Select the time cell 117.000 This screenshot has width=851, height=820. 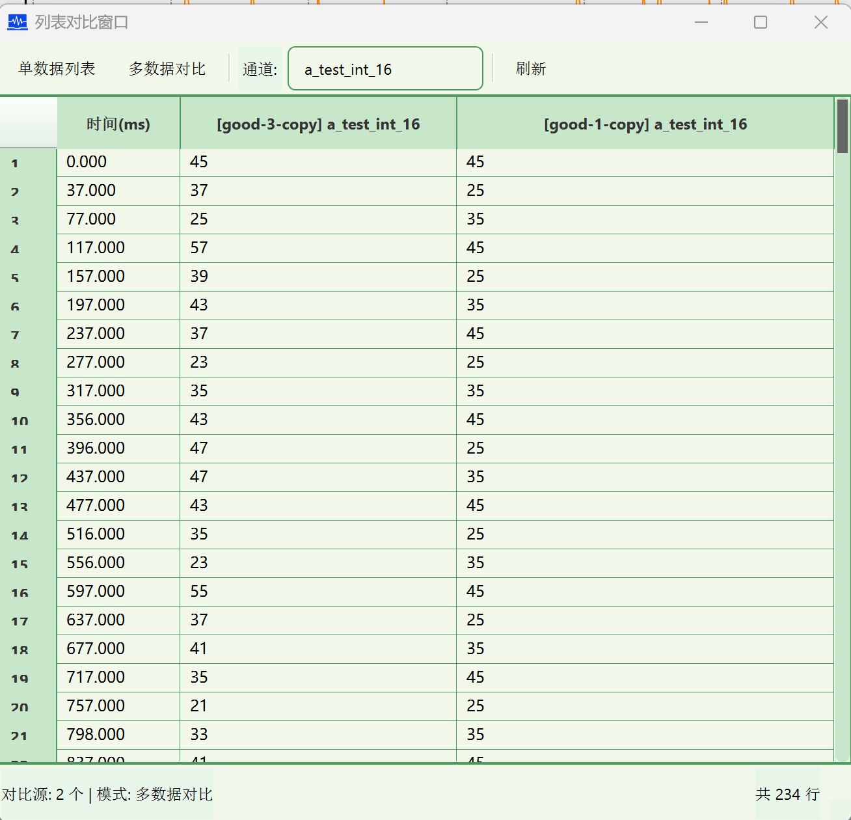pos(118,248)
